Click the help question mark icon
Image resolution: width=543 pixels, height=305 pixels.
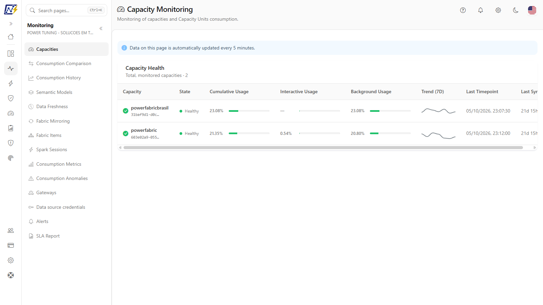click(463, 10)
